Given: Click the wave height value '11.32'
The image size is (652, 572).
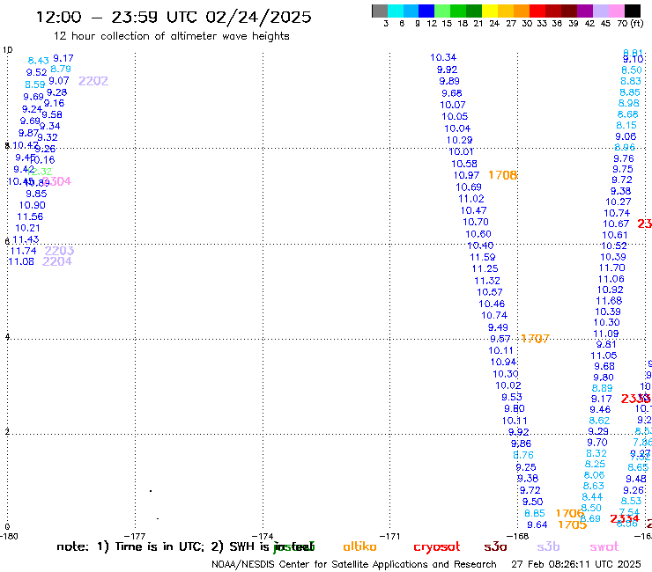Looking at the screenshot, I should pos(487,281).
